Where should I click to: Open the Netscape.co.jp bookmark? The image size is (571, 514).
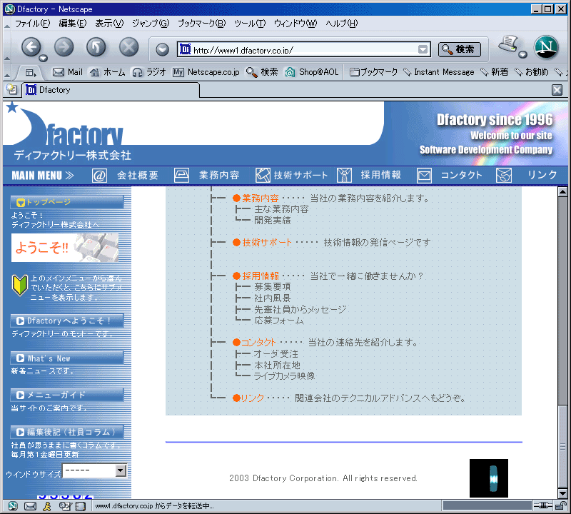click(206, 72)
